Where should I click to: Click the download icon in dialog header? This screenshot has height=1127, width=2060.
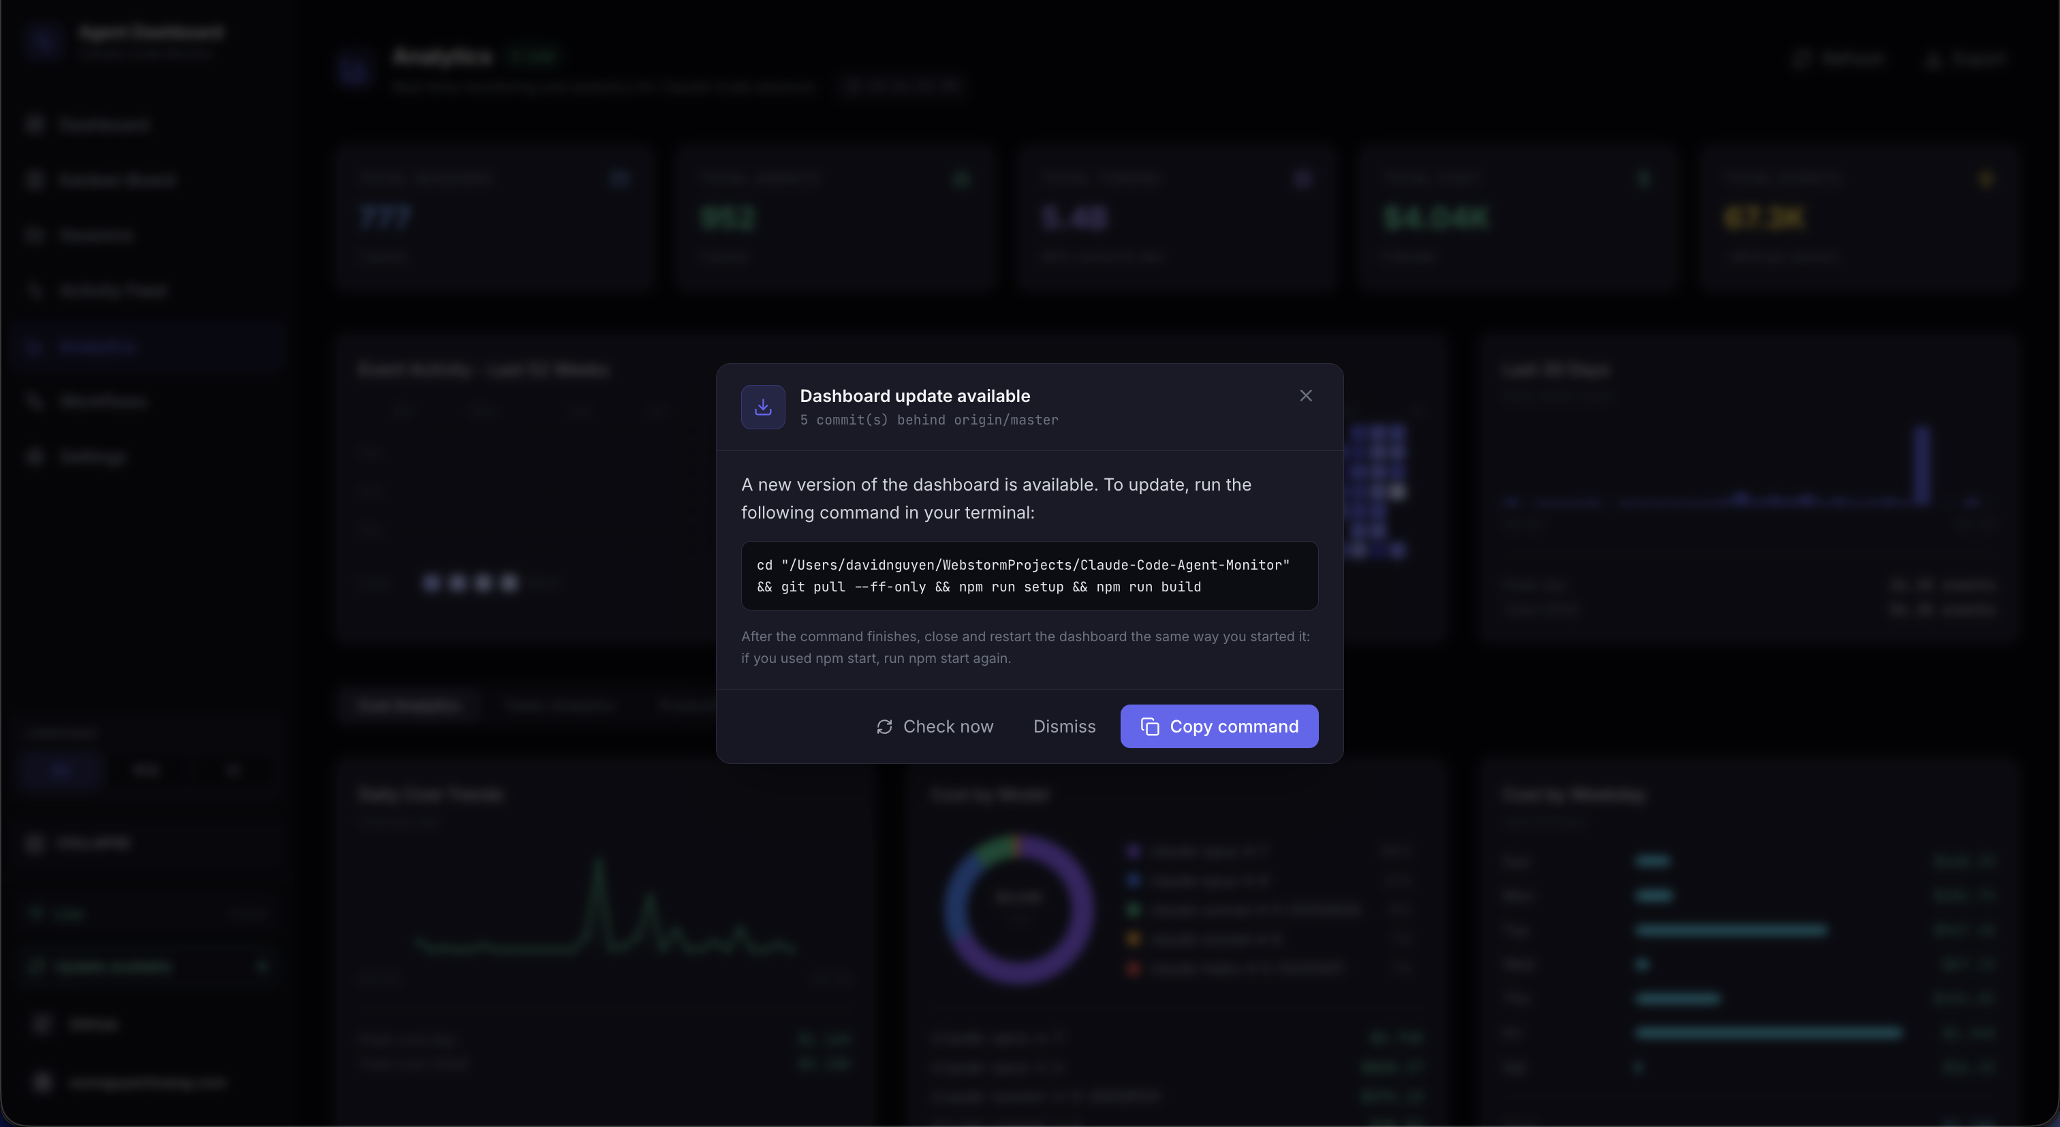pyautogui.click(x=763, y=407)
